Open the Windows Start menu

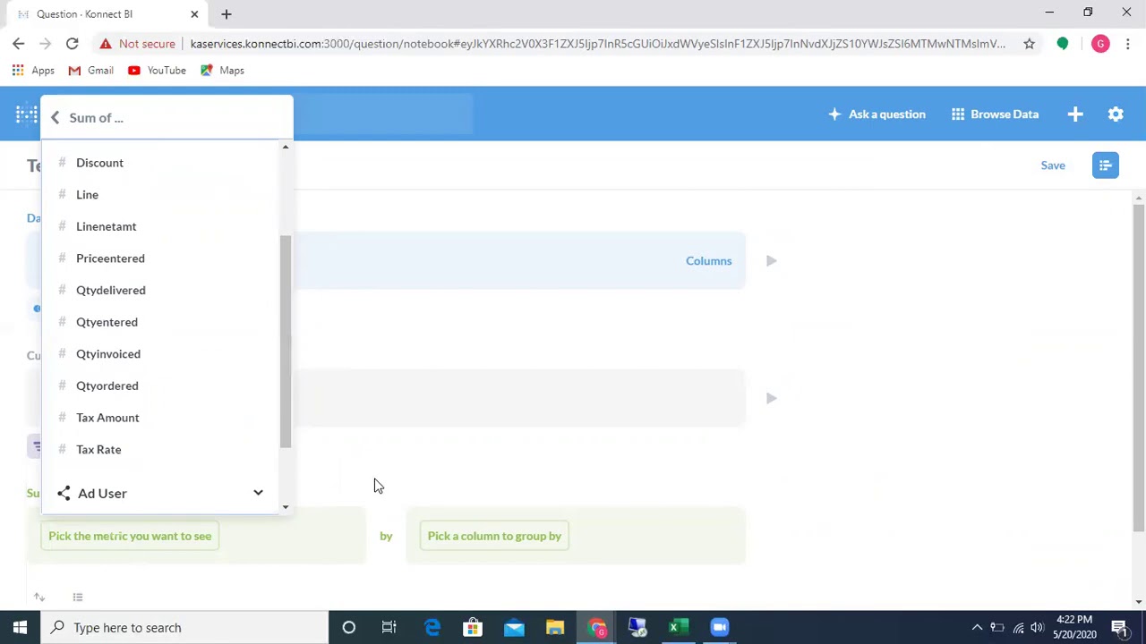click(x=20, y=628)
